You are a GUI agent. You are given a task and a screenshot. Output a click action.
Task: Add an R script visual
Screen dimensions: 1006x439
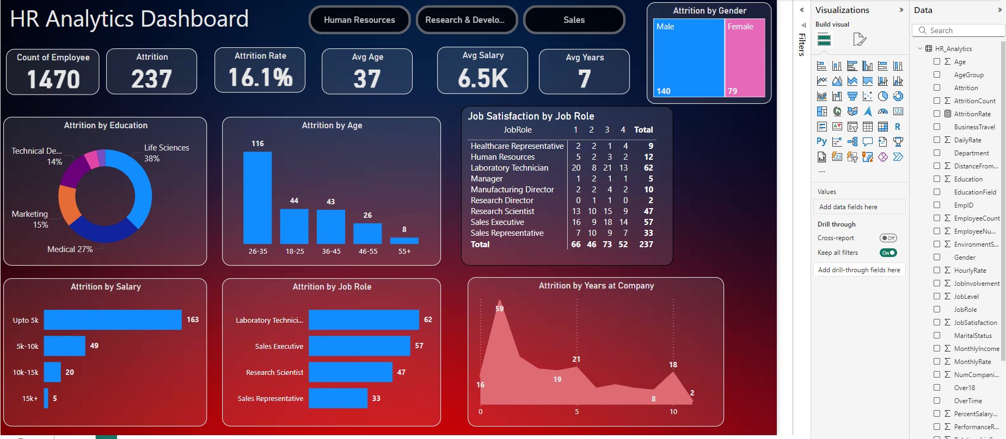[898, 127]
